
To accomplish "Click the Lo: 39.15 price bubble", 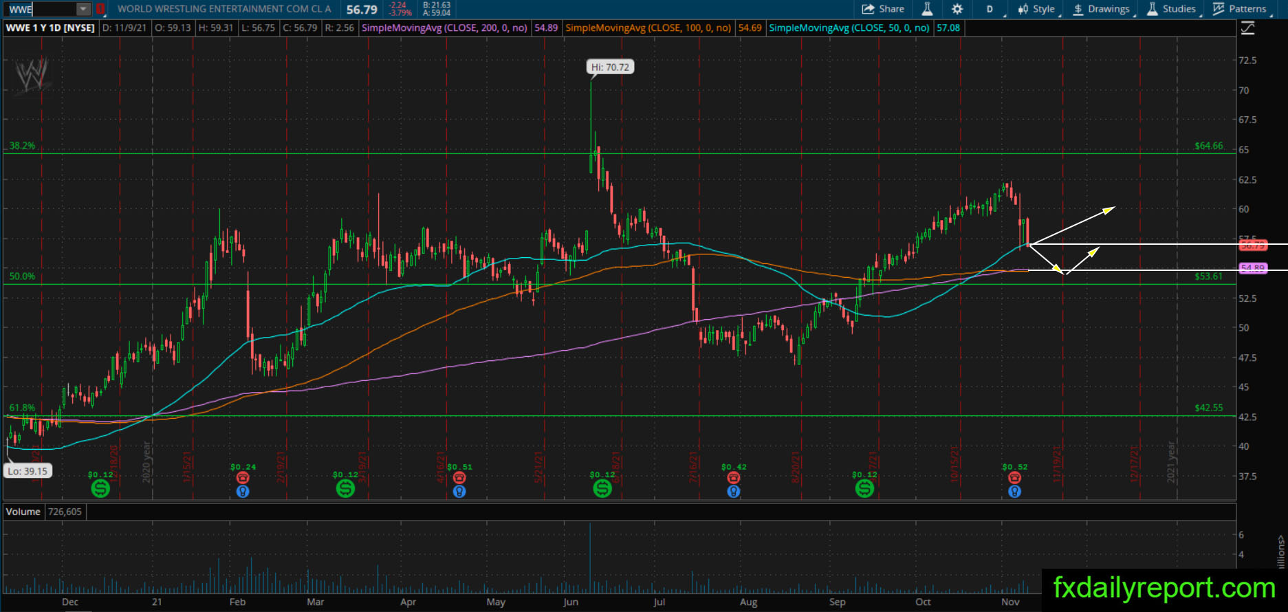I will (28, 471).
